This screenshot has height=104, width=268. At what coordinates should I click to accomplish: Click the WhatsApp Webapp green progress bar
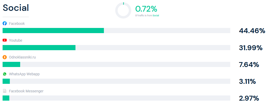click(6, 81)
